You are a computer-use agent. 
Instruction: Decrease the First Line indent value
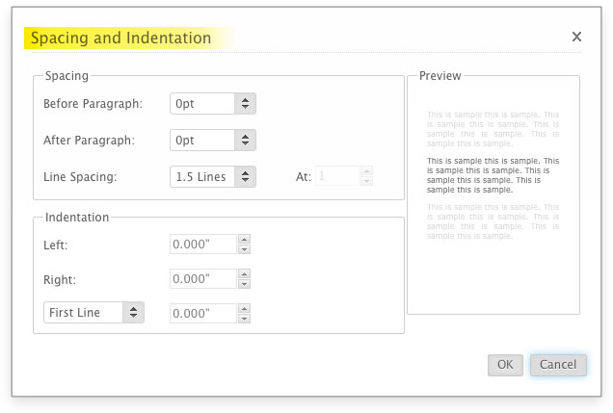tap(244, 319)
